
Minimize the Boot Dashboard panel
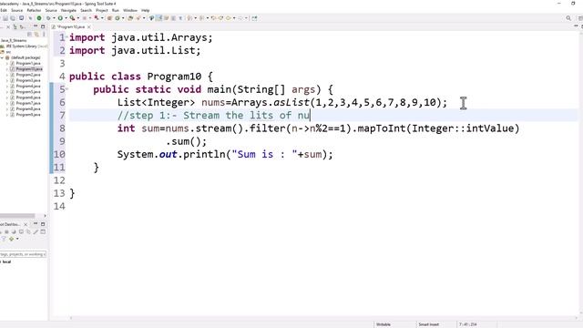[x=36, y=224]
